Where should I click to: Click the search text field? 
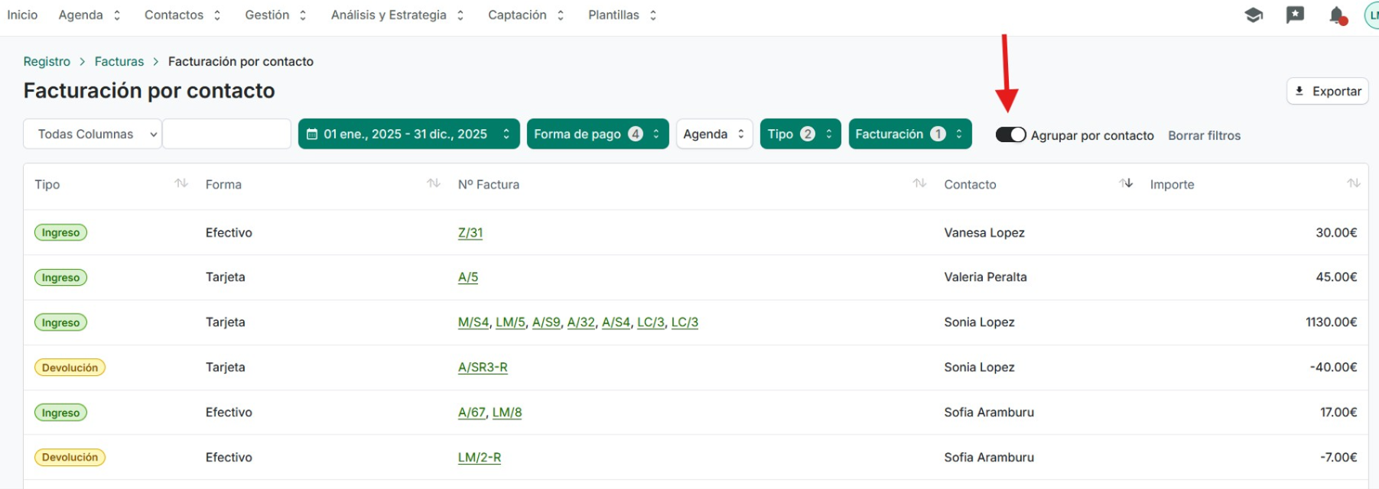226,134
